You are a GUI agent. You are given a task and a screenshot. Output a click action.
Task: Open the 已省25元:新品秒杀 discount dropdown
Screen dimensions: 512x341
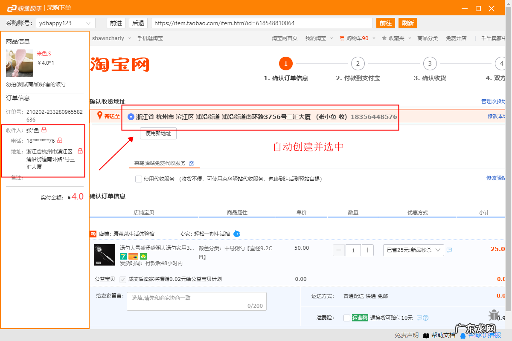click(x=413, y=250)
